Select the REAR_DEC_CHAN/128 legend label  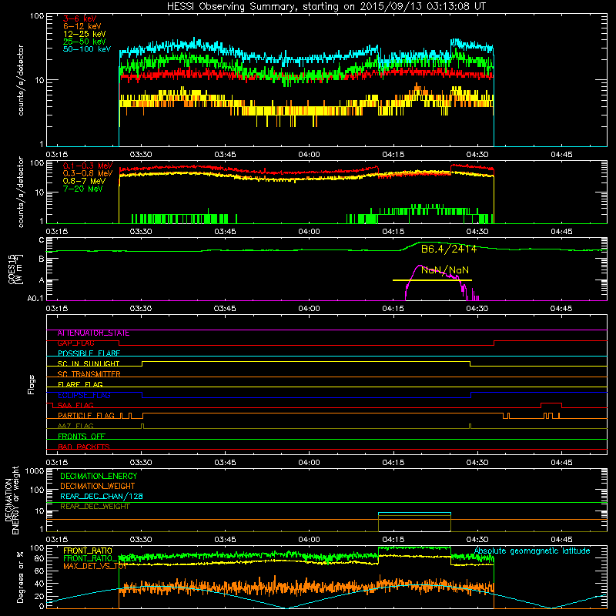[102, 497]
